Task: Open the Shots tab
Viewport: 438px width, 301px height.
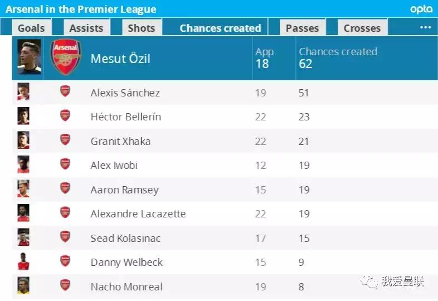Action: (142, 28)
